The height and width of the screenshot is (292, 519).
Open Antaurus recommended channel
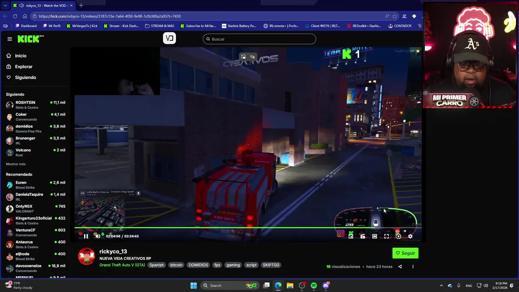pyautogui.click(x=35, y=244)
